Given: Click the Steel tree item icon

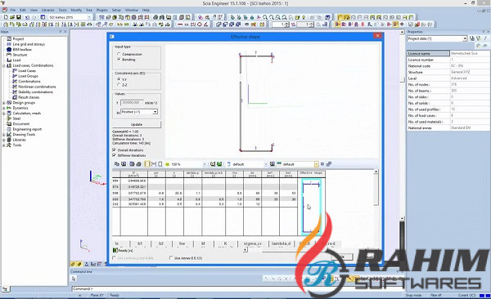Looking at the screenshot, I should coord(9,118).
